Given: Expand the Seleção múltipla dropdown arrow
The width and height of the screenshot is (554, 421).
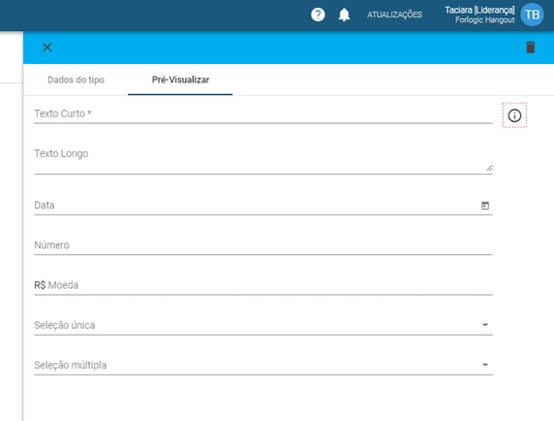Looking at the screenshot, I should [x=485, y=365].
